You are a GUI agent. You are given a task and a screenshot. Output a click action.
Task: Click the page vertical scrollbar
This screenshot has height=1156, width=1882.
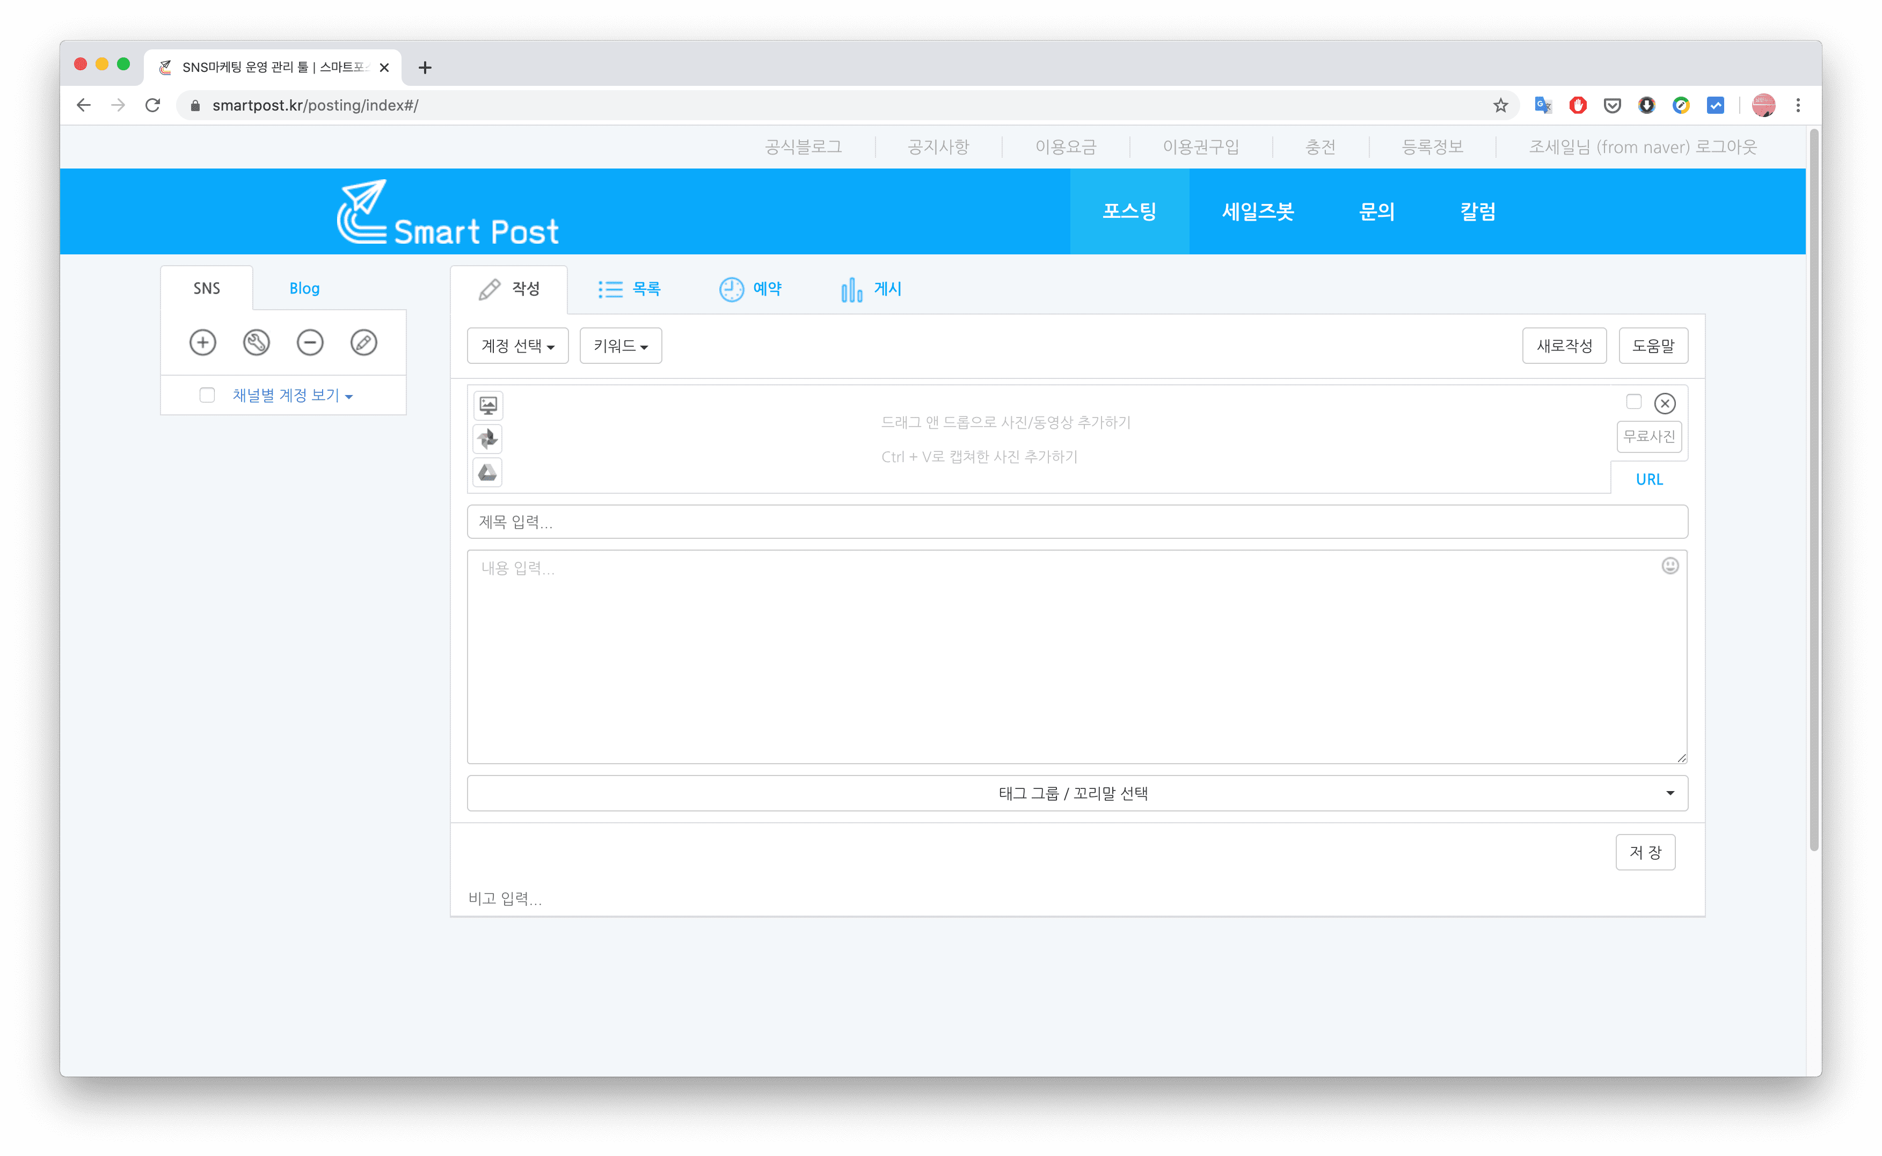point(1813,489)
